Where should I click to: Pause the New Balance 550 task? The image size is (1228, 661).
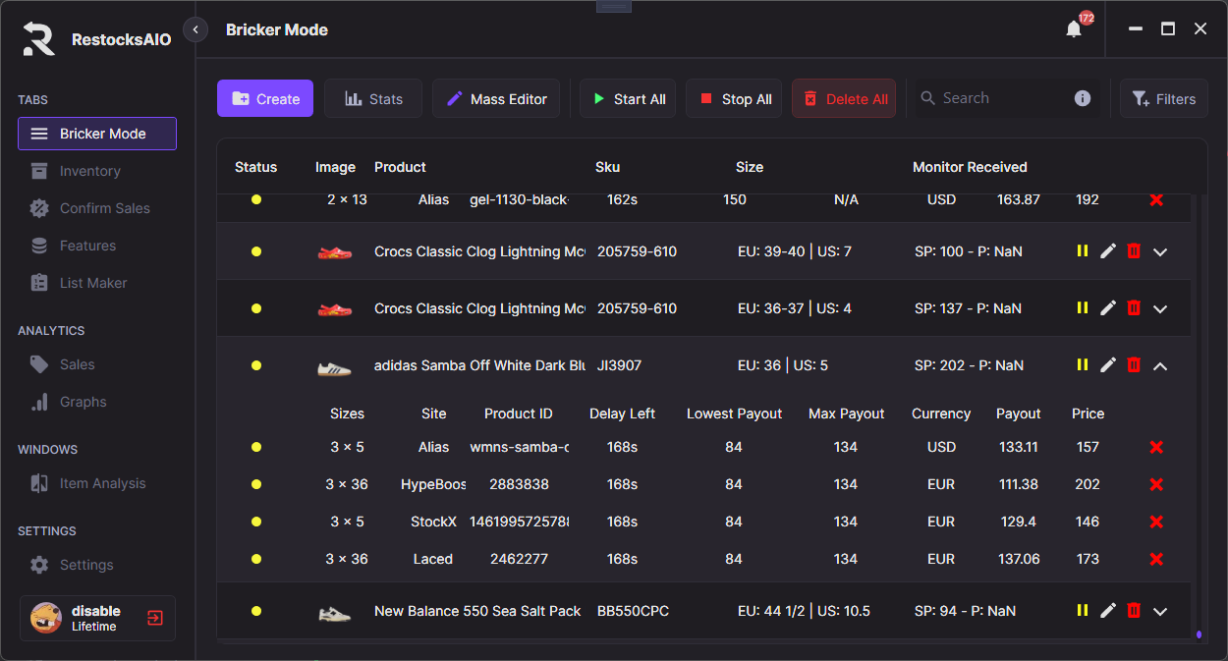1083,611
